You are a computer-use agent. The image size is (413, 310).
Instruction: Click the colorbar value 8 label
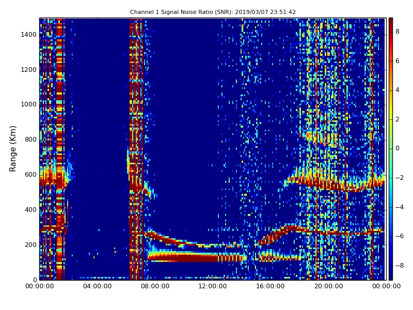(x=398, y=32)
